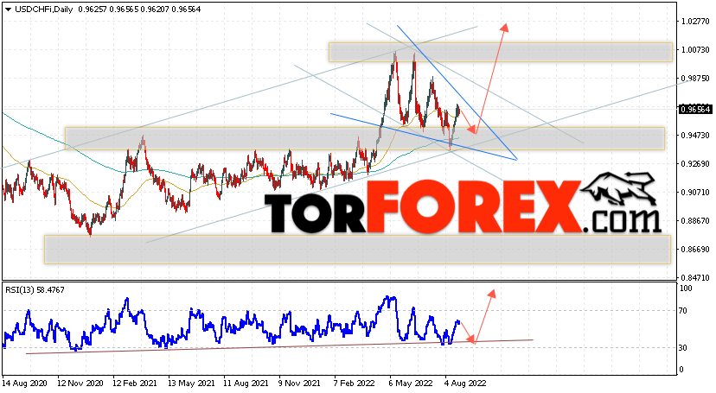
Task: Click the current price tag 0.96564
Action: click(695, 110)
